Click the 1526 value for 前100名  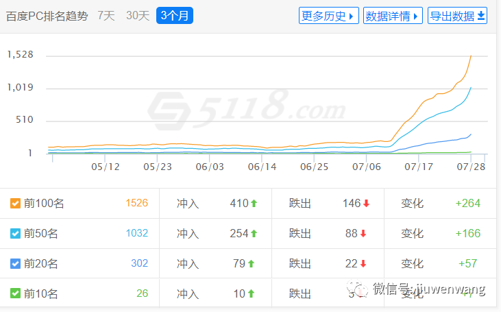(x=136, y=203)
